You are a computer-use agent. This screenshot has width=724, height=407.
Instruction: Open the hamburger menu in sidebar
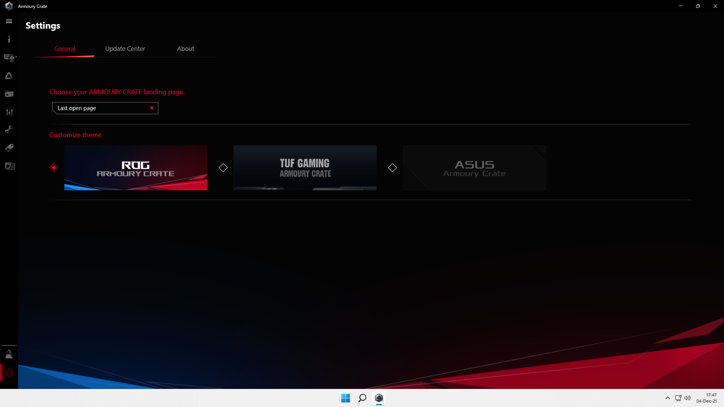[9, 21]
